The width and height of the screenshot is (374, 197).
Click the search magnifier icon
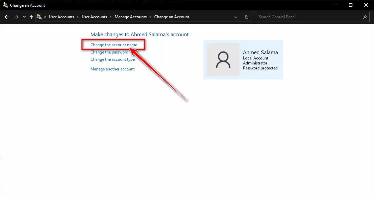[365, 17]
